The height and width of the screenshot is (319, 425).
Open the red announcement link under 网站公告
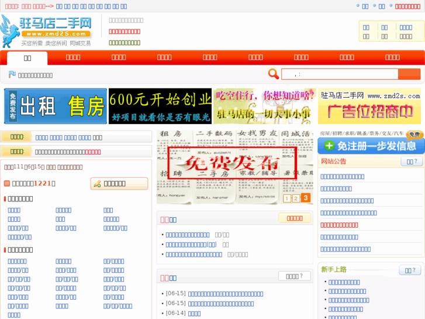339,225
